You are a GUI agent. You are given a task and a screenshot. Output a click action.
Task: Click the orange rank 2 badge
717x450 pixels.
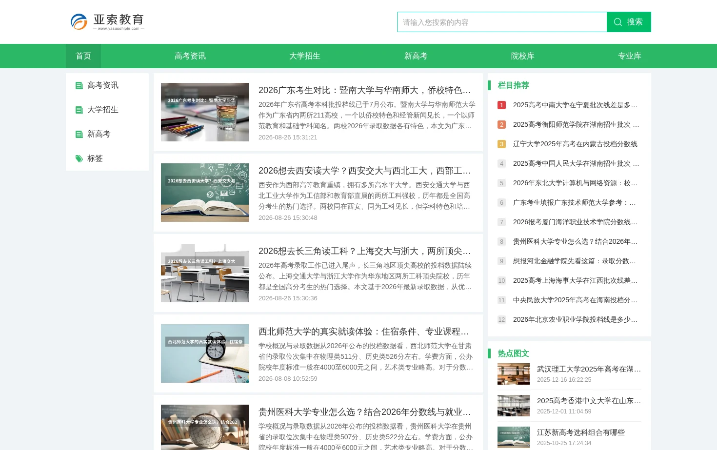[501, 124]
